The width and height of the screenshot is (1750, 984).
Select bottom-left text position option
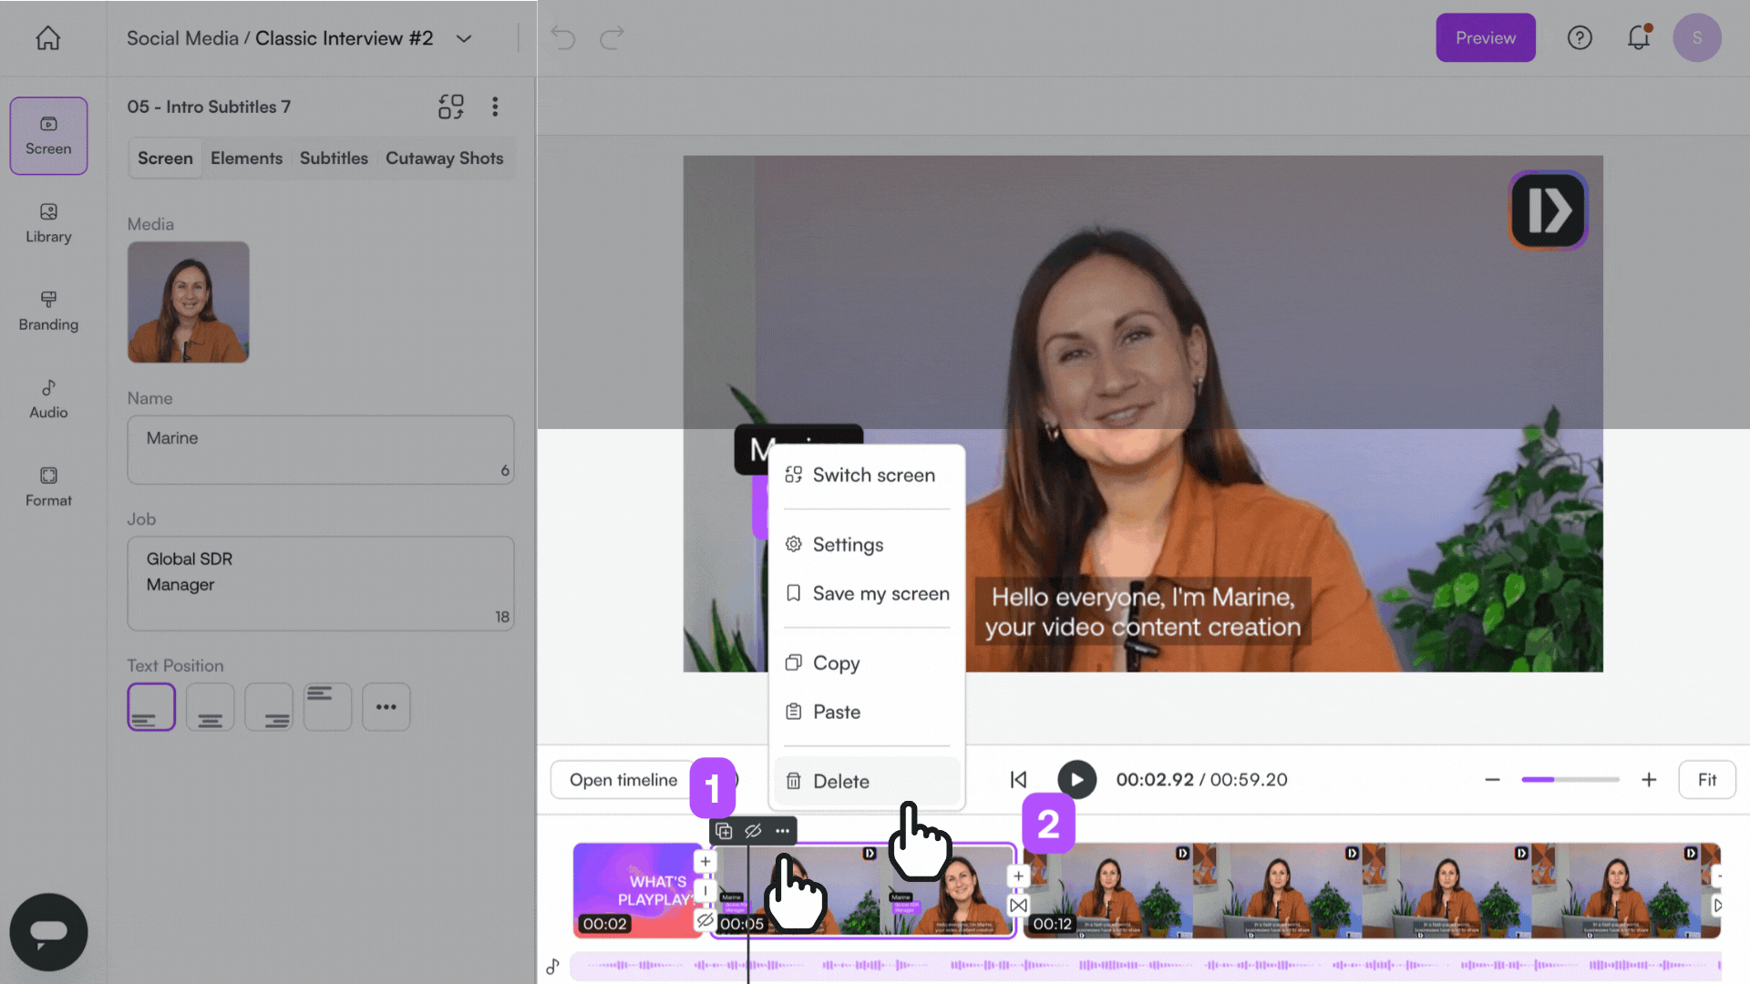[x=151, y=707]
